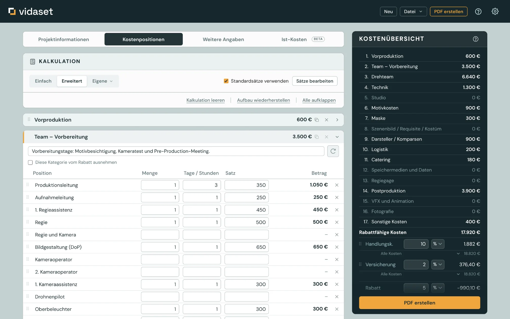
Task: Check Diese Kategorie vom Rabatt ausnehmen
Action: click(x=30, y=163)
